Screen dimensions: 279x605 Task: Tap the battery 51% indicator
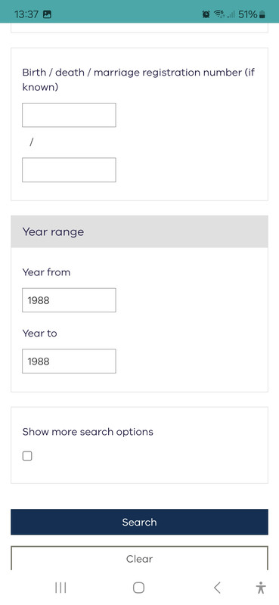[252, 14]
